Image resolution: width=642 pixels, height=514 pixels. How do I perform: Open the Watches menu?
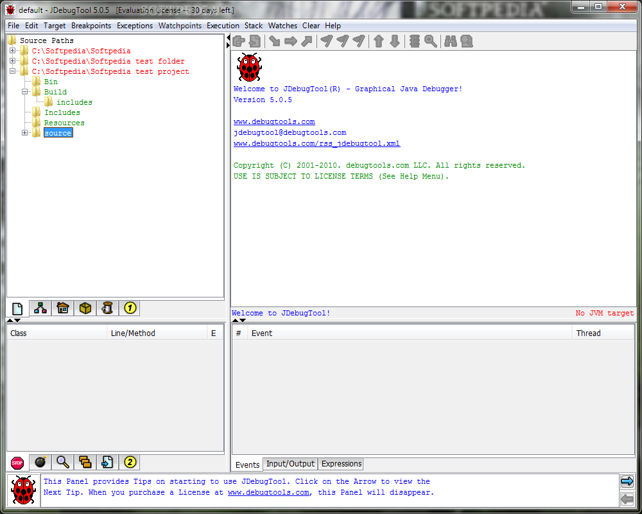pyautogui.click(x=282, y=26)
